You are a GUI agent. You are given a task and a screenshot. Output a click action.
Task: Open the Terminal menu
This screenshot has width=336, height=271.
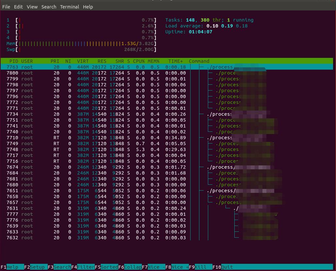pyautogui.click(x=69, y=7)
